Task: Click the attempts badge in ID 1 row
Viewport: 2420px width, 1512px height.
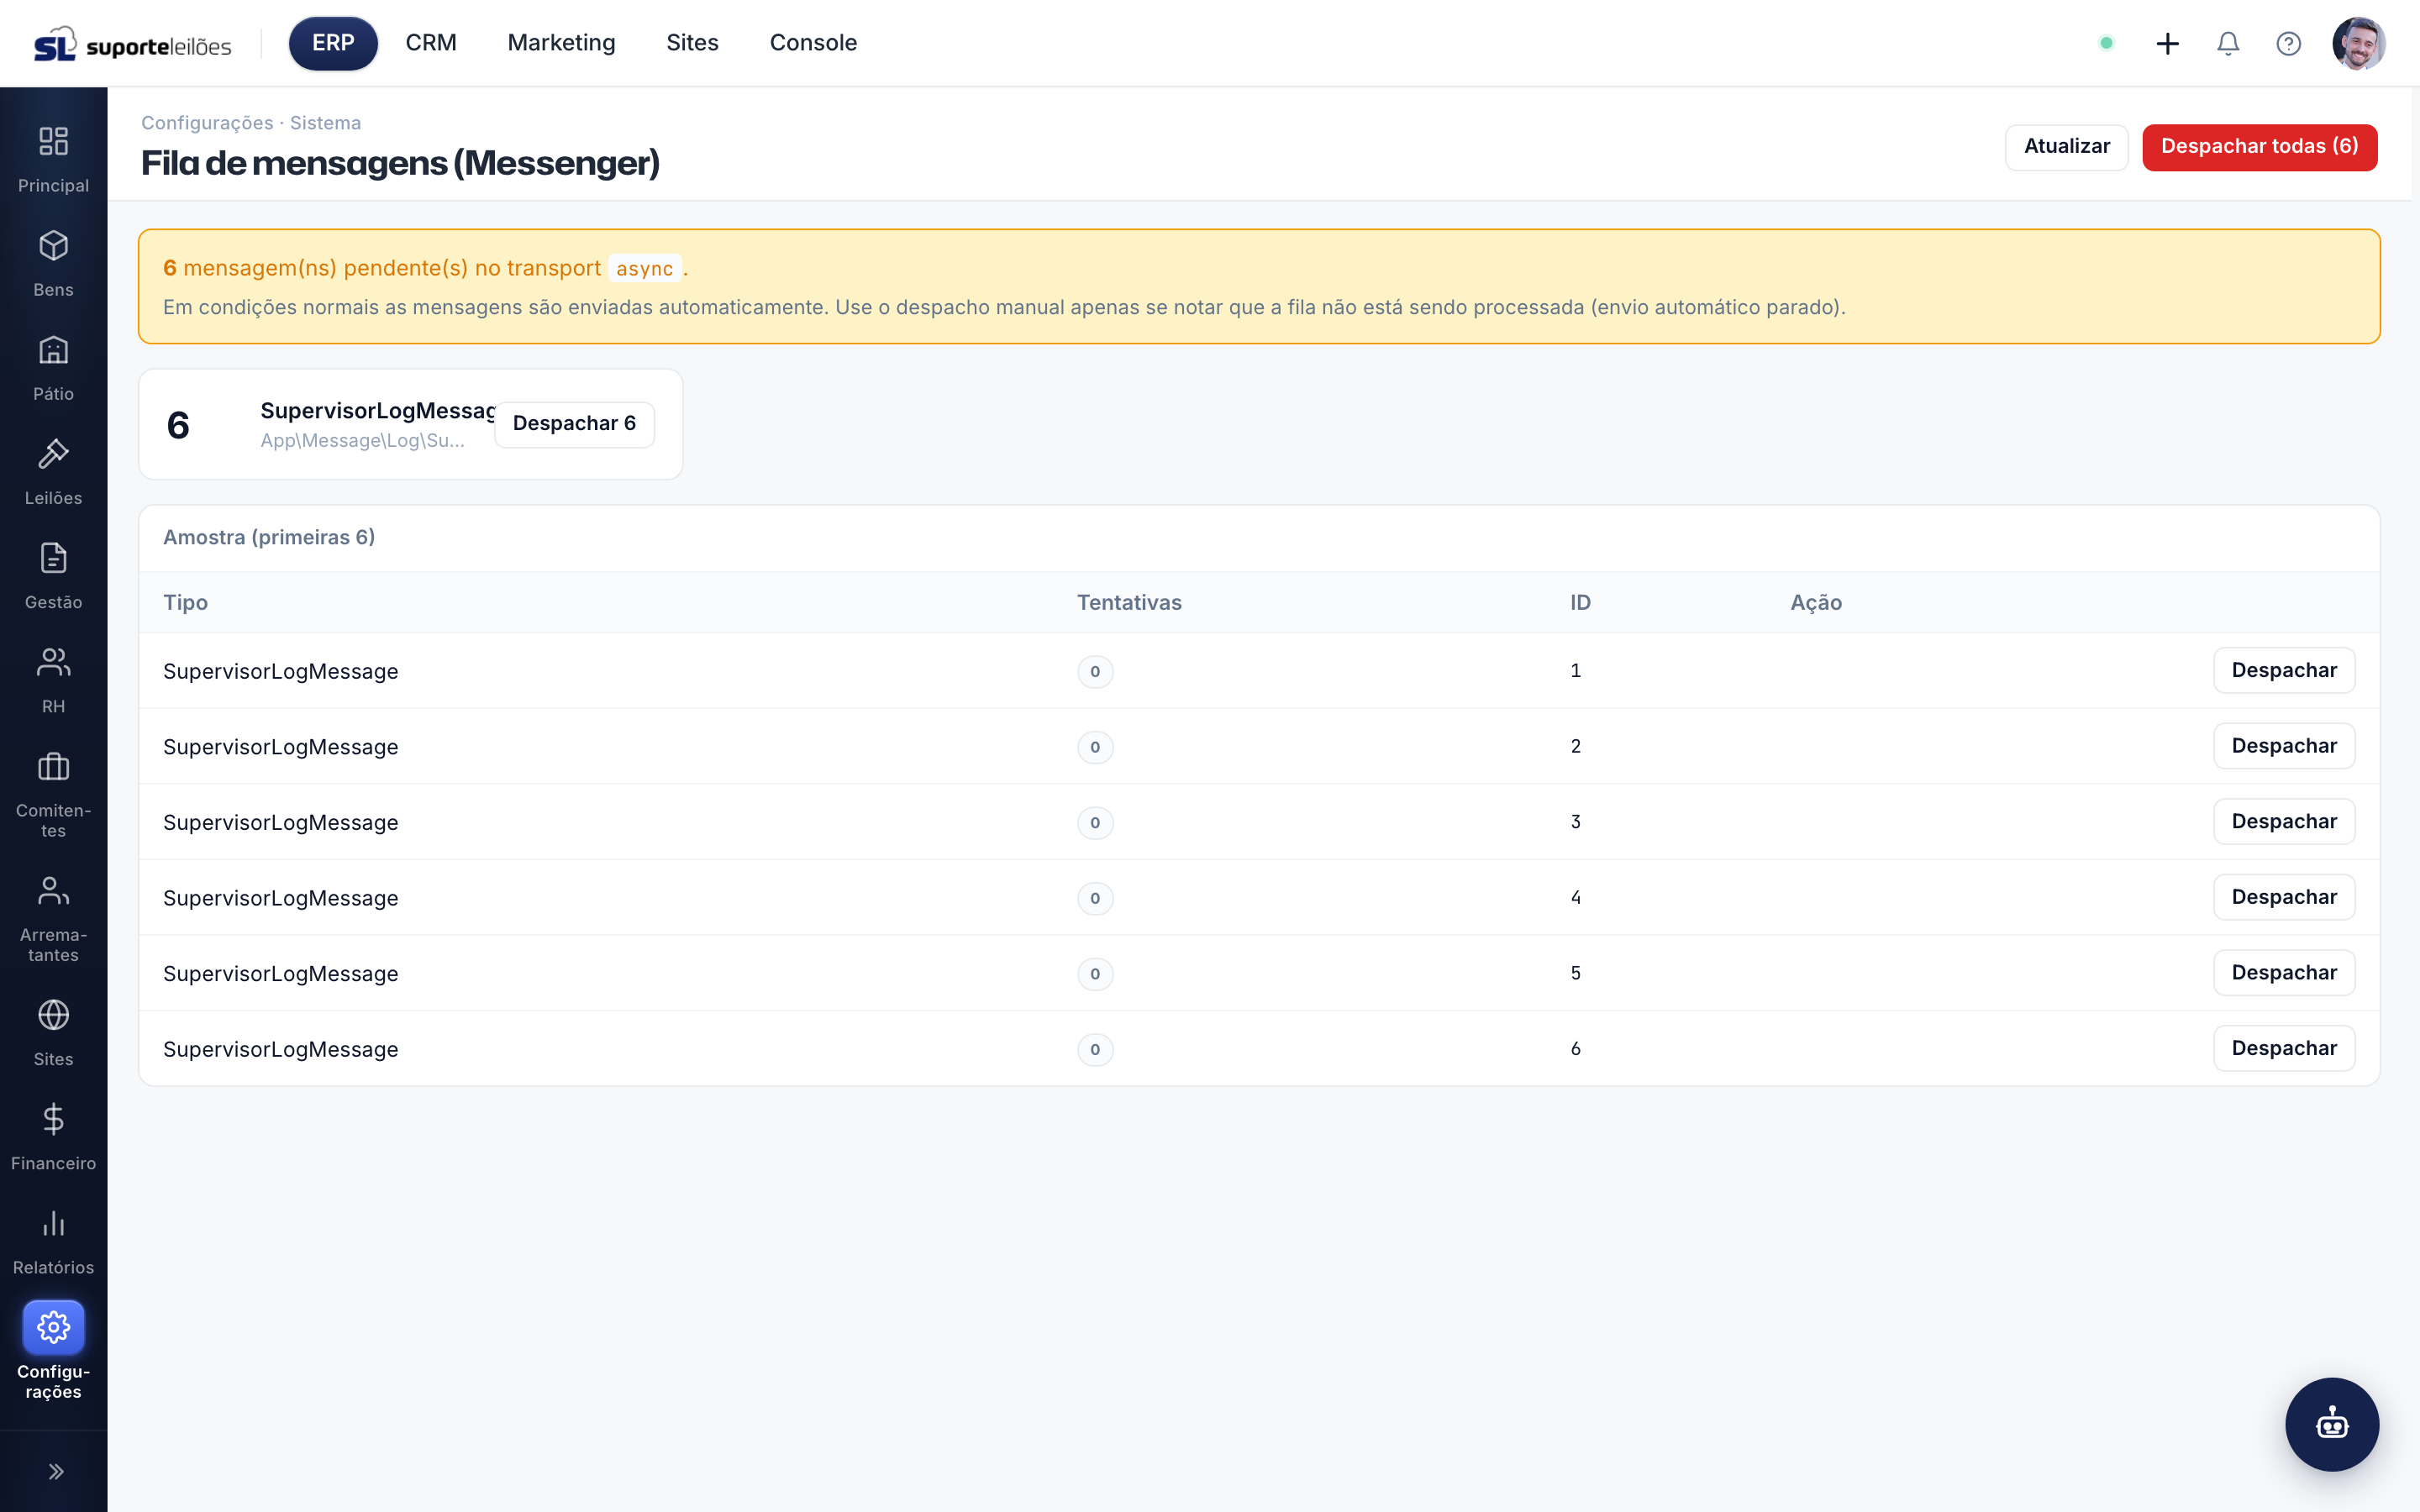Action: (1095, 671)
